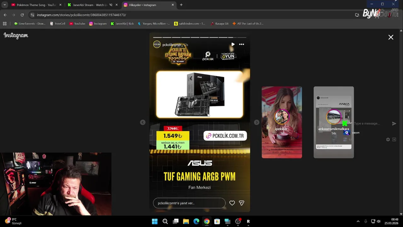Open a new browser tab

(181, 5)
